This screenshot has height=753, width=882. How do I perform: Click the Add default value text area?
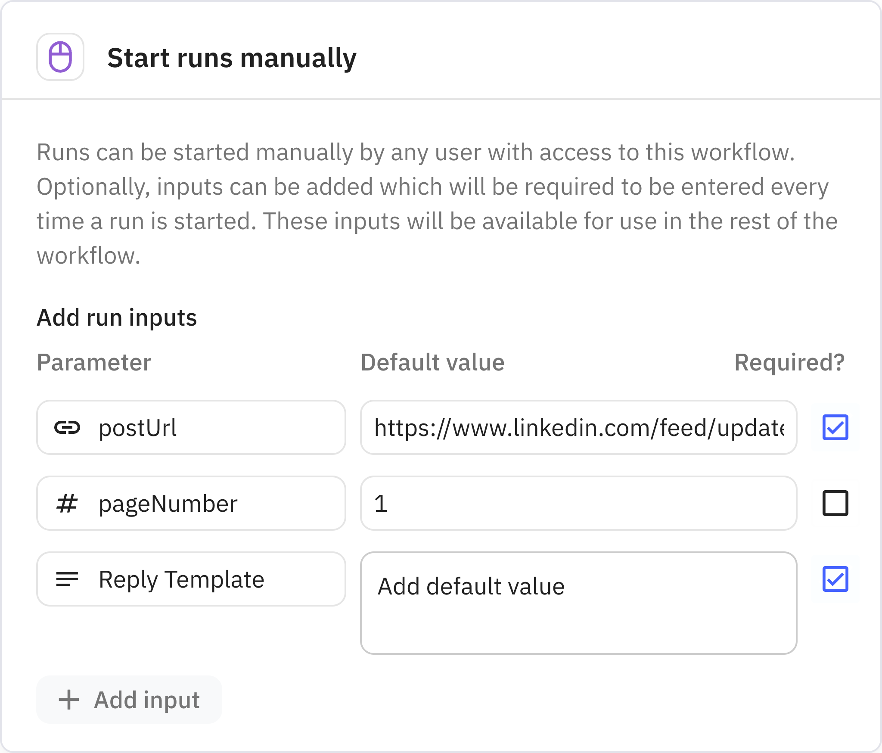(578, 603)
